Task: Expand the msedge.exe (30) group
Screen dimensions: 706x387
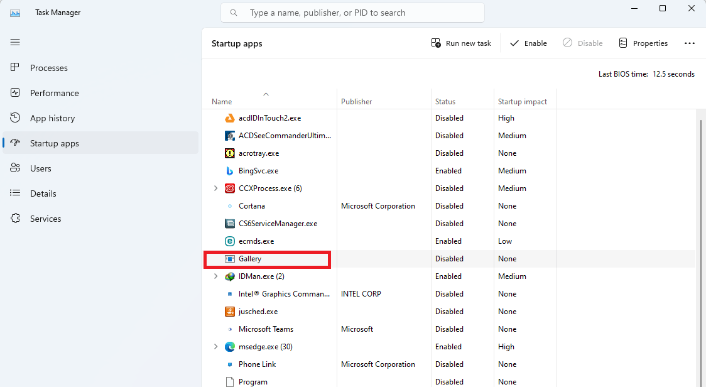Action: click(x=215, y=346)
